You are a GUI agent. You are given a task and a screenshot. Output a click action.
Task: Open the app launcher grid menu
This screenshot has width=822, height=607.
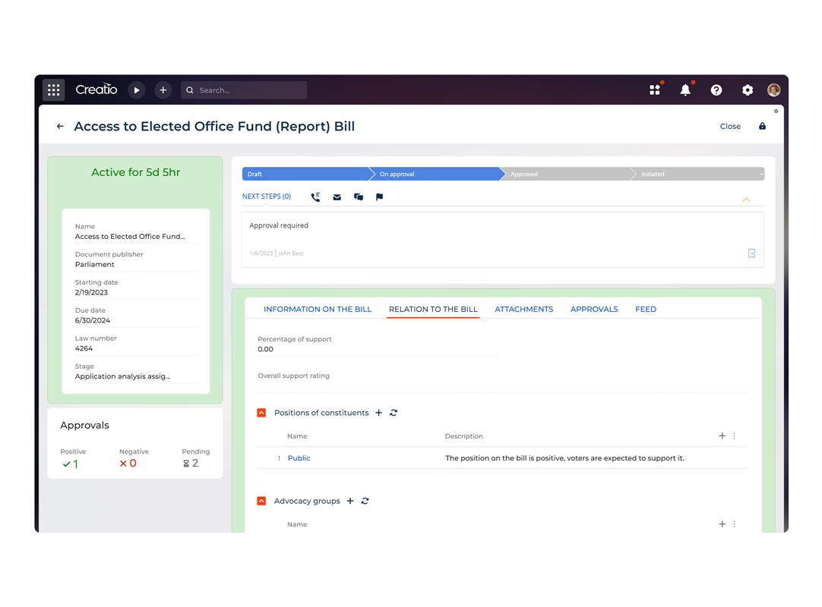53,90
